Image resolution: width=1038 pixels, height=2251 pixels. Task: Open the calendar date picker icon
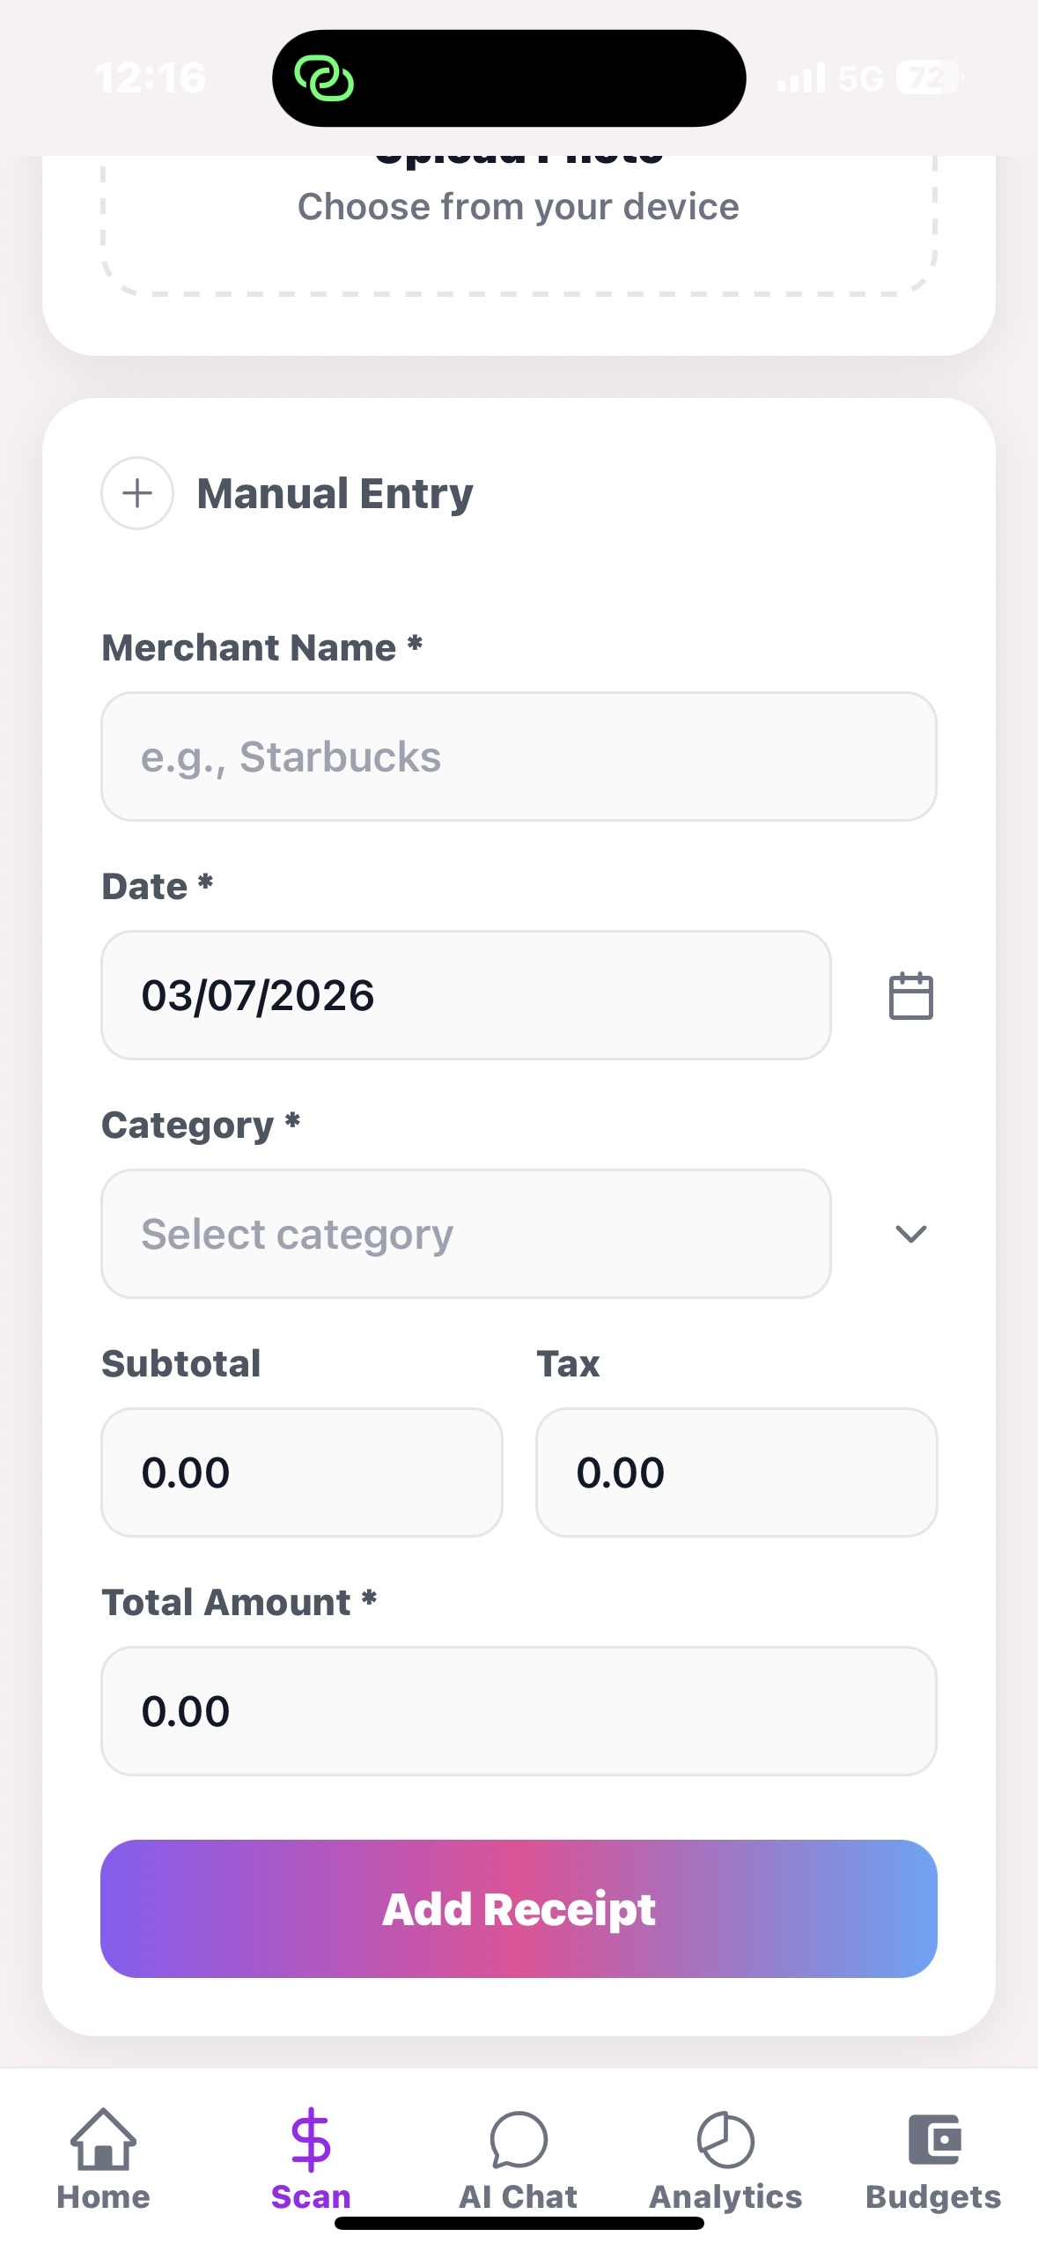coord(910,995)
